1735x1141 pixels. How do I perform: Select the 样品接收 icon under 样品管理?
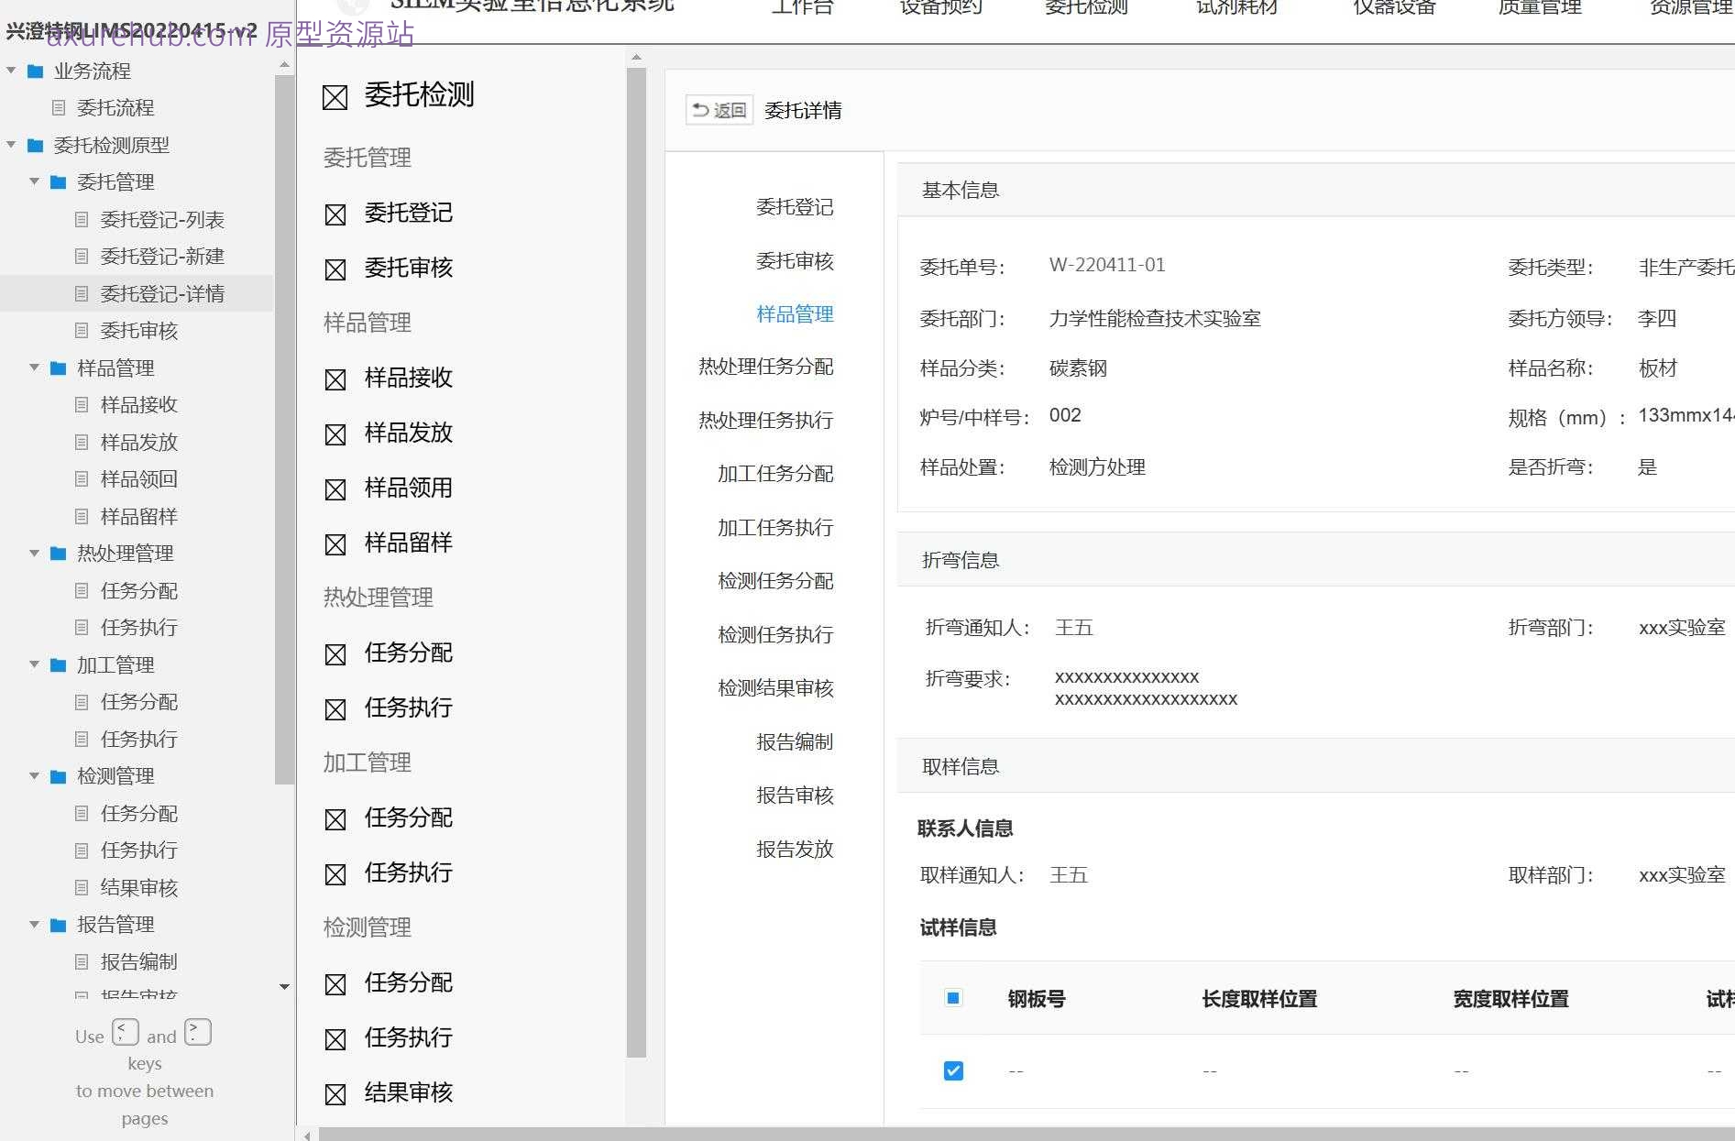coord(335,379)
